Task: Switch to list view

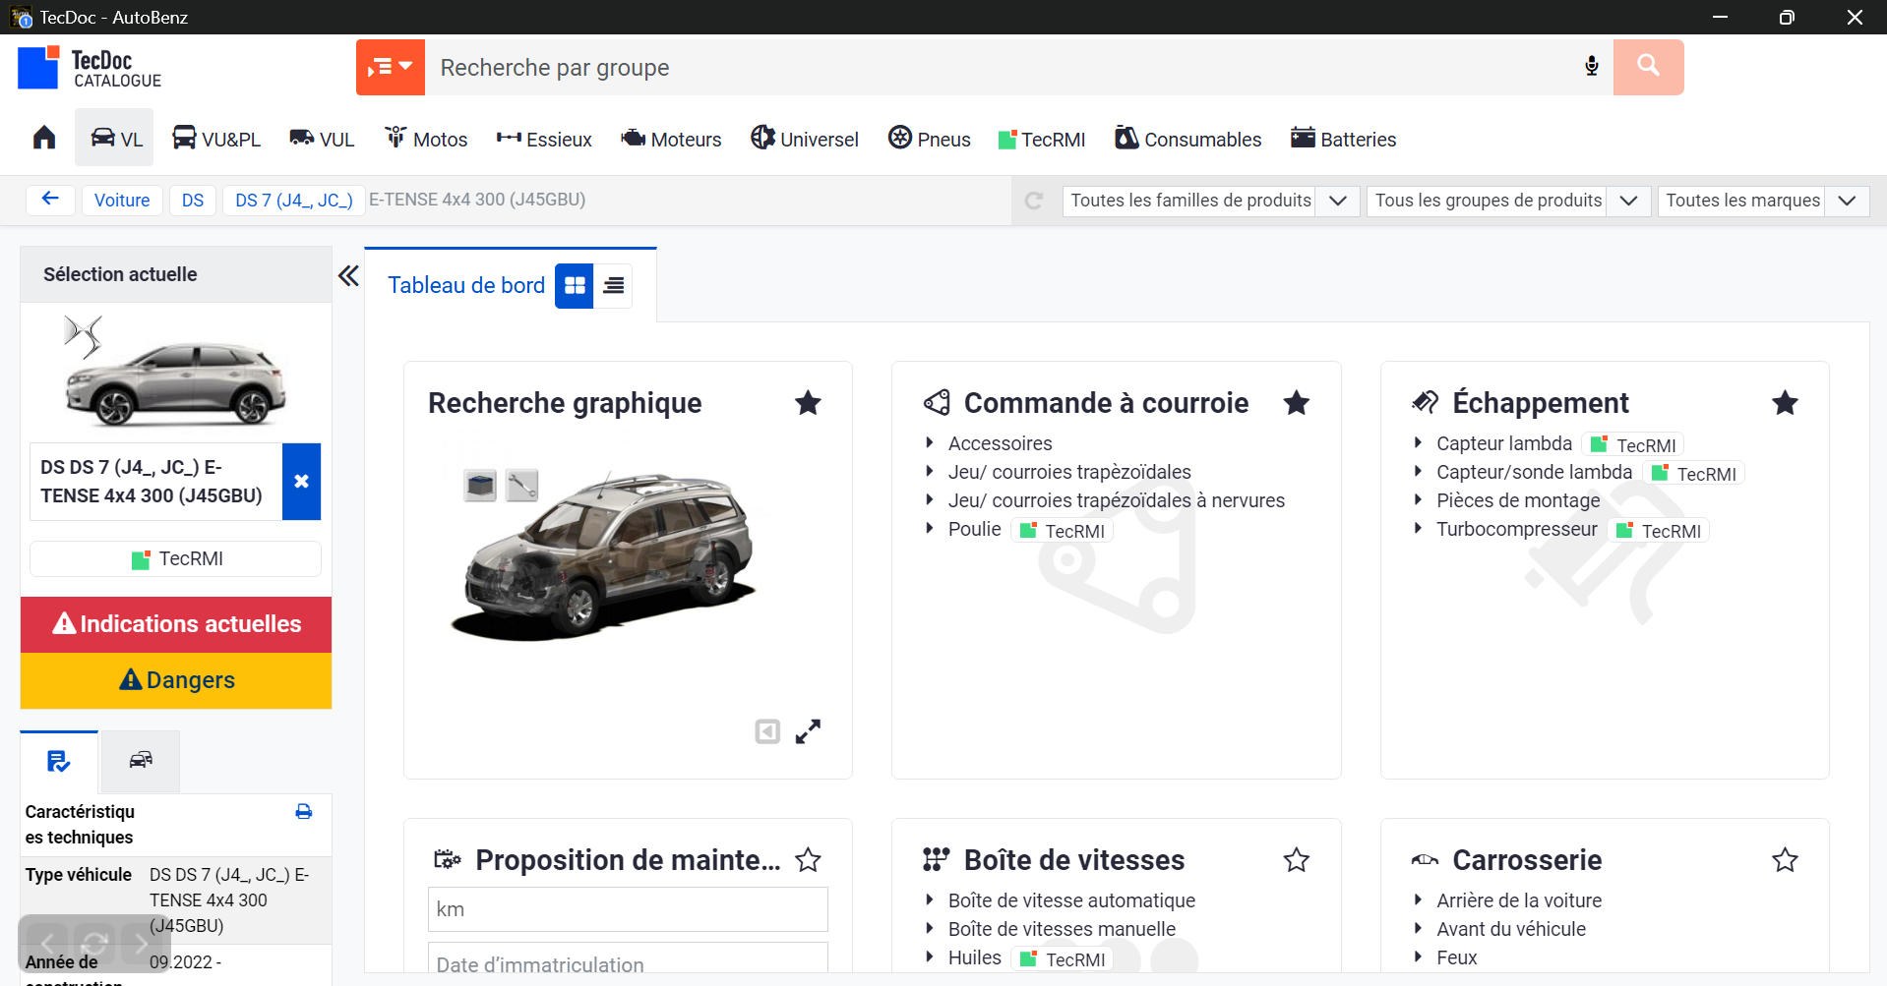Action: click(x=613, y=285)
